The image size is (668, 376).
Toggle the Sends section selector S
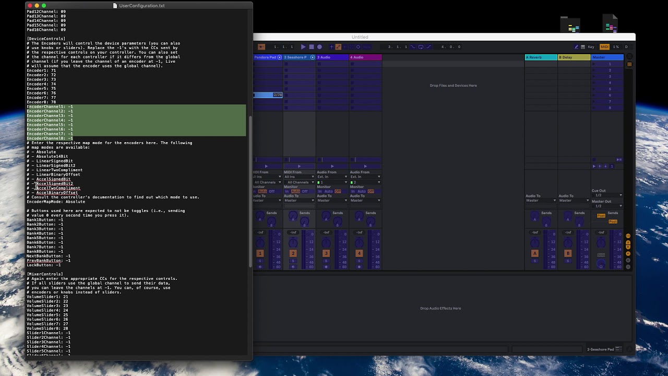pos(628,242)
